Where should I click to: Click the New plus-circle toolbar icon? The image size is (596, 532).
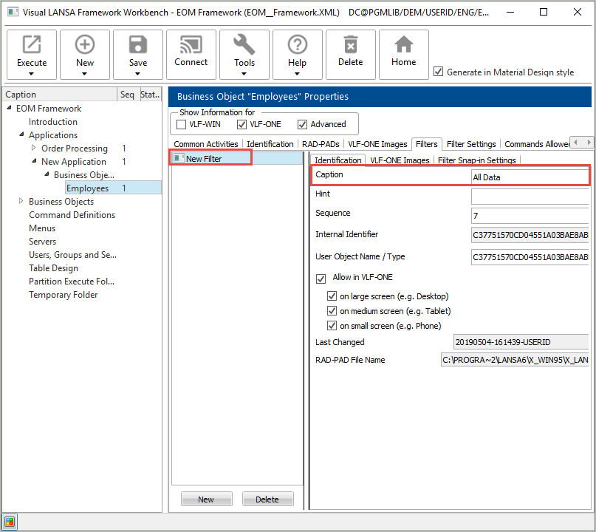[85, 44]
